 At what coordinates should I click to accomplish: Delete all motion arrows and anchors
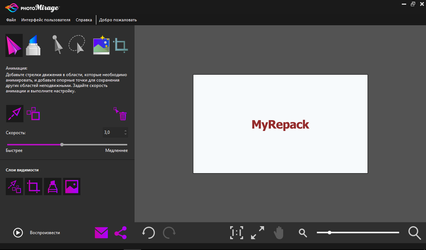coord(120,114)
